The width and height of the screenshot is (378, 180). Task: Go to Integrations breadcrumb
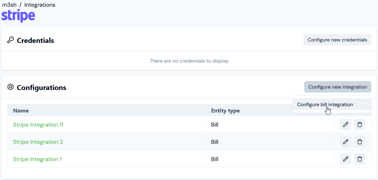40,5
